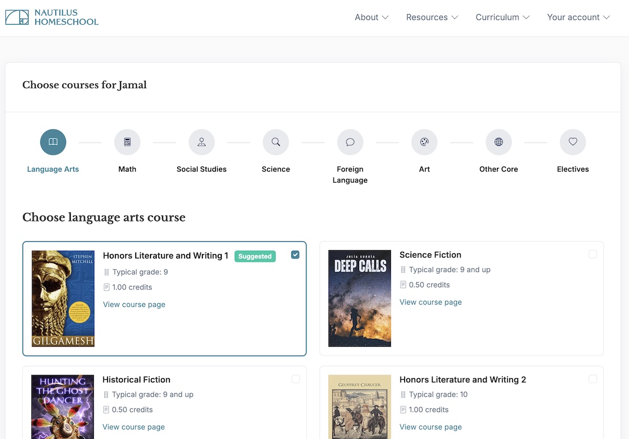Select the Social Studies icon step
Viewport: 629px width, 439px height.
[x=202, y=142]
